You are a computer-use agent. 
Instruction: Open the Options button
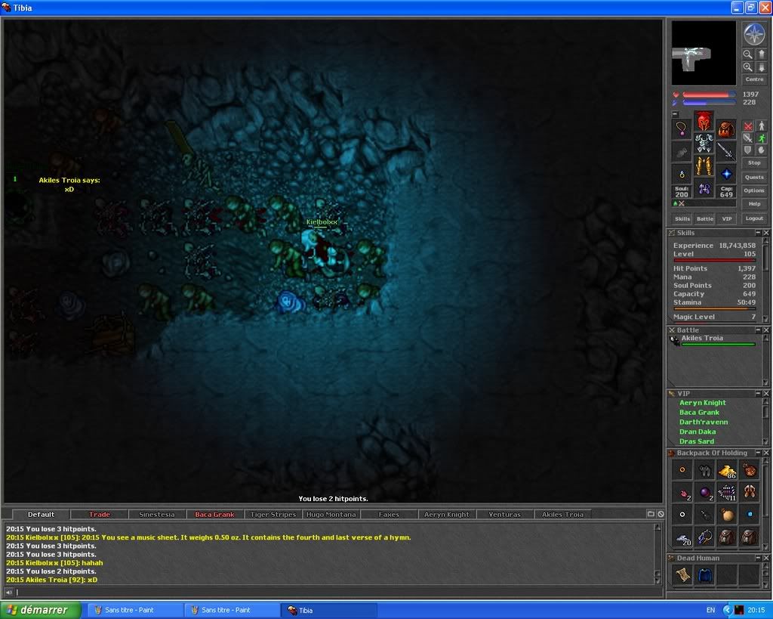(x=754, y=190)
